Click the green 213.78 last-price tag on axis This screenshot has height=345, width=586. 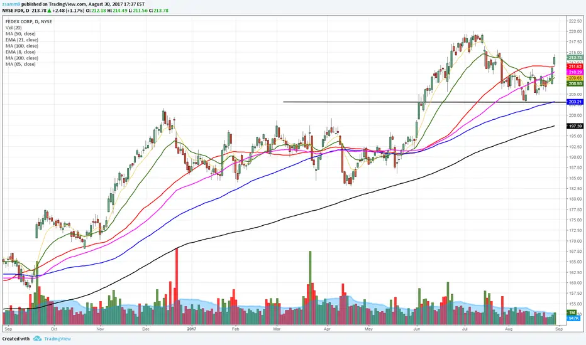click(575, 58)
